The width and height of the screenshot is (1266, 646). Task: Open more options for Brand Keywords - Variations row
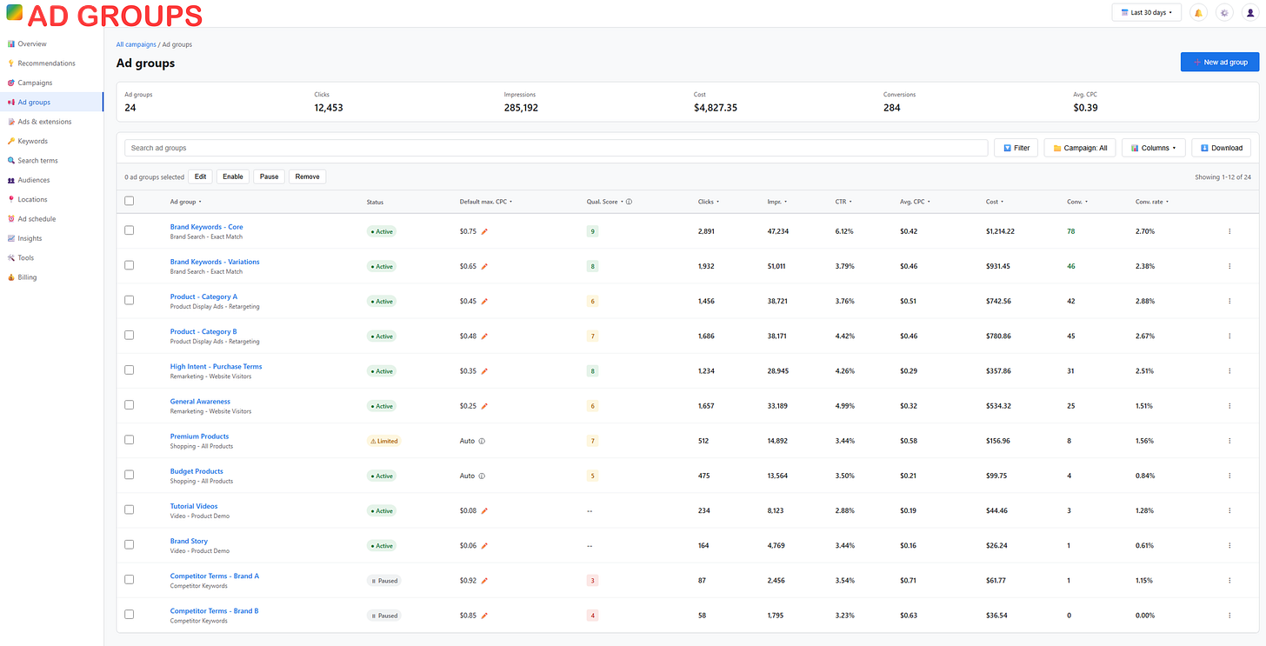[x=1229, y=266]
